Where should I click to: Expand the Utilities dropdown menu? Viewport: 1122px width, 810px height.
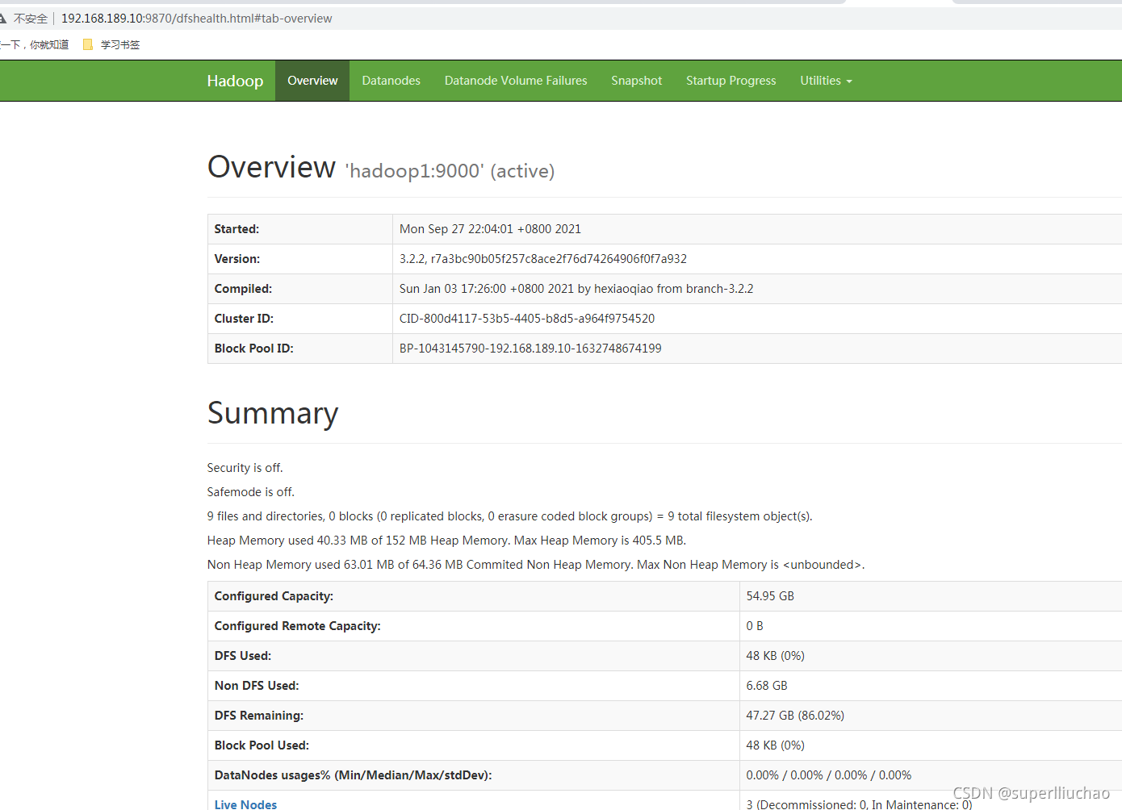[826, 81]
